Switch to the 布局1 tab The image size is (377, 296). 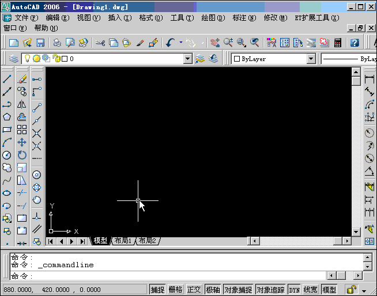pyautogui.click(x=123, y=241)
